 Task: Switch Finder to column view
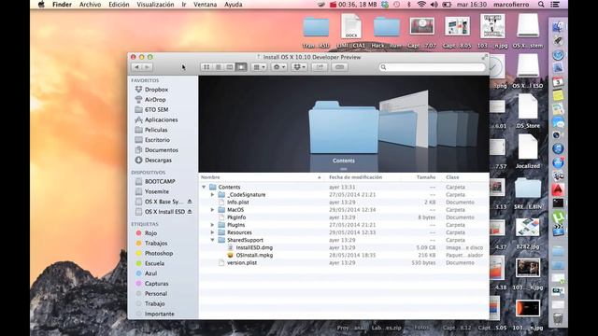tap(230, 67)
